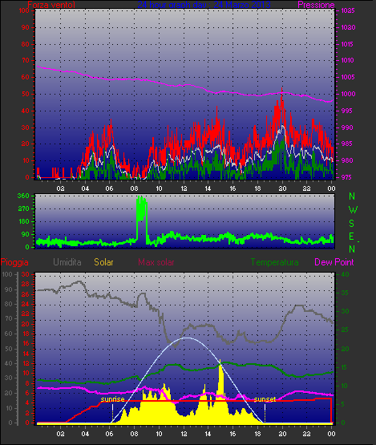Click the red 60 wind force value
Viewport: 376px width, 445px height.
click(26, 77)
